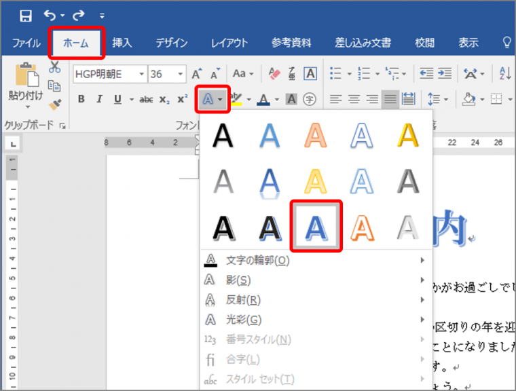Open multilevel list button
Image resolution: width=516 pixels, height=391 pixels.
[x=392, y=73]
